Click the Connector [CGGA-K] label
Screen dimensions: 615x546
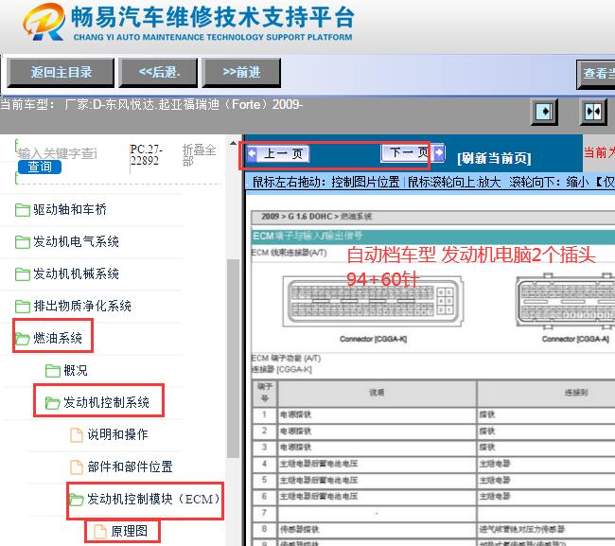pos(373,339)
